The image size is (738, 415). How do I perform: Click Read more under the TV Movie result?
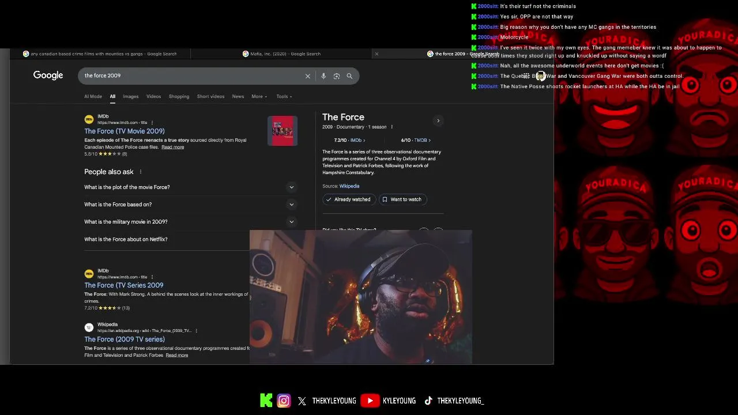tap(172, 148)
